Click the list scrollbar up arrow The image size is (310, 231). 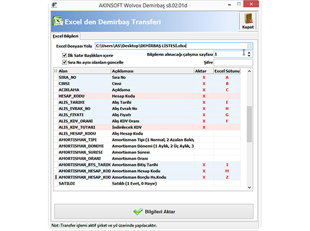(249, 71)
